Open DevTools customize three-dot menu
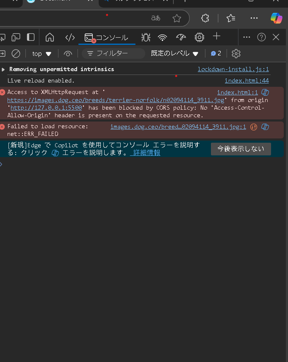This screenshot has height=362, width=288. tap(246, 37)
